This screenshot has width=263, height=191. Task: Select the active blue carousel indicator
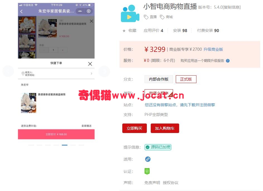[x=65, y=145]
